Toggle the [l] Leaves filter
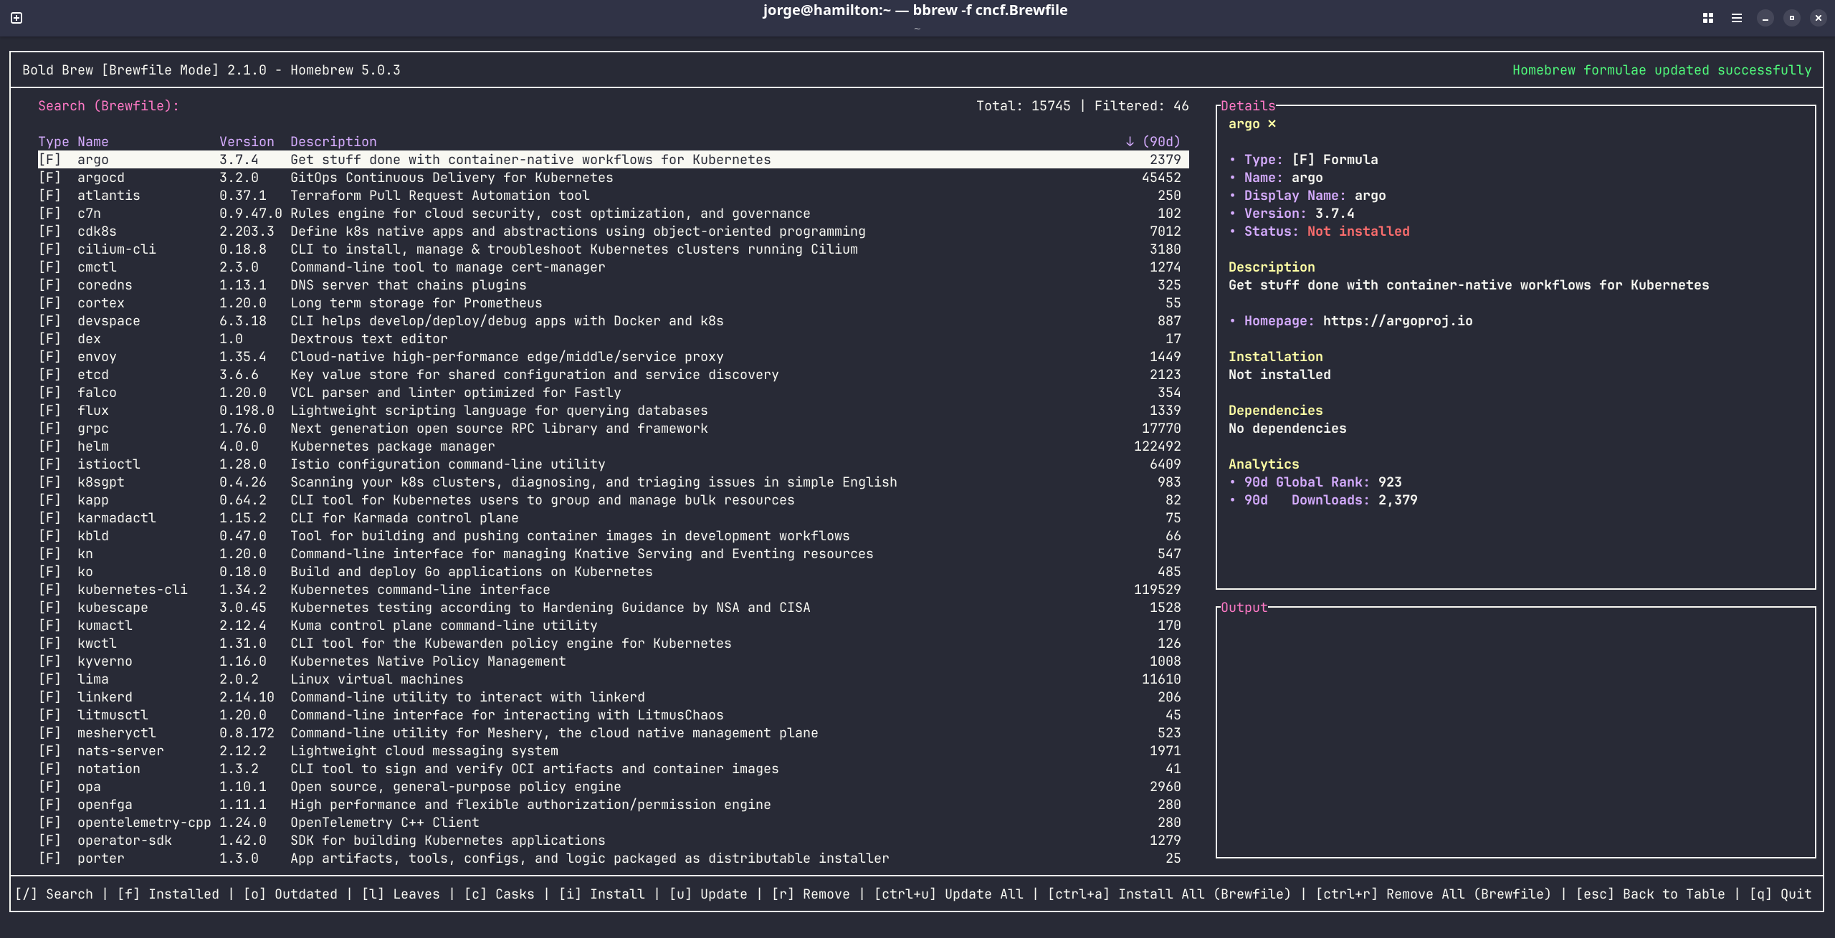 pos(401,894)
